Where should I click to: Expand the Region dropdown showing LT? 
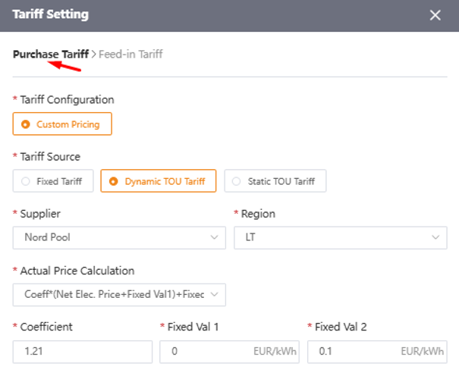tap(341, 237)
